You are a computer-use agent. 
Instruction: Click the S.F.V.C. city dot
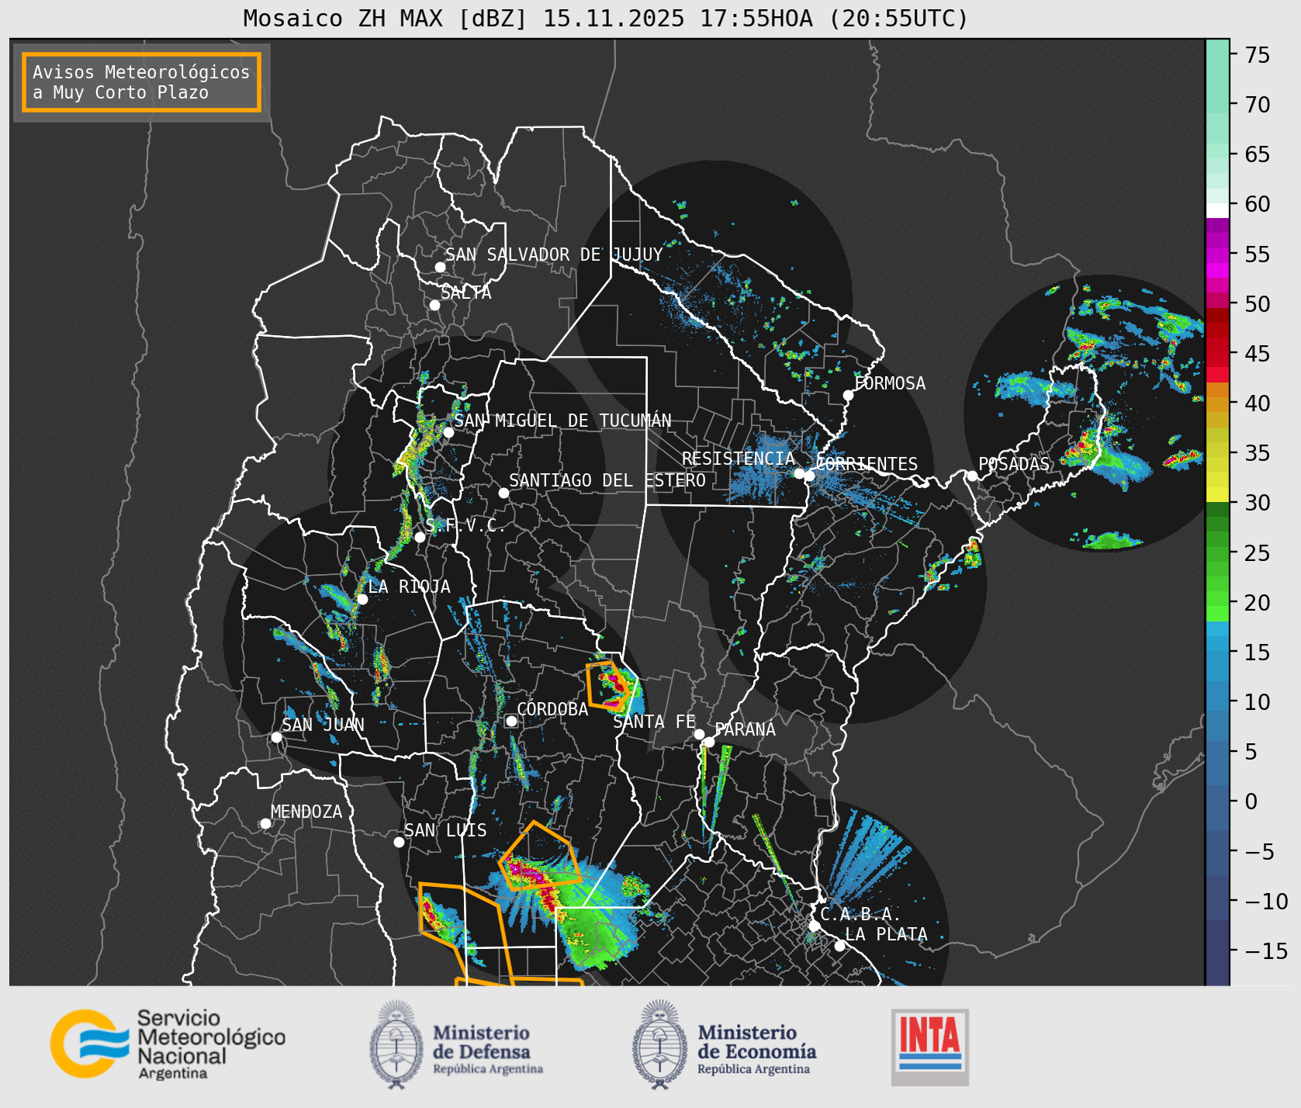pyautogui.click(x=420, y=537)
